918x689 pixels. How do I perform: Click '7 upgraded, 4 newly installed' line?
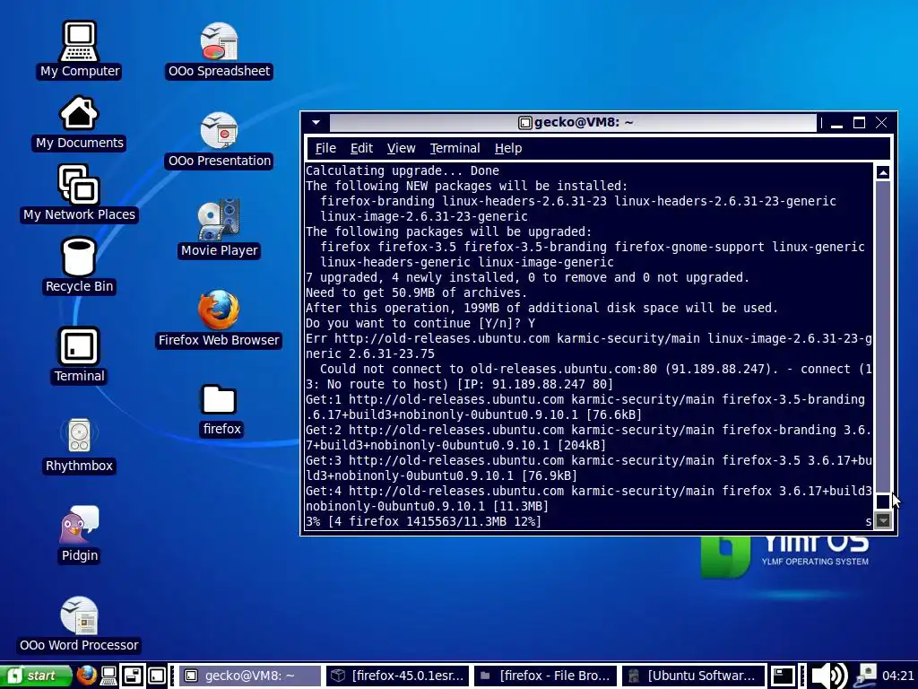click(527, 277)
